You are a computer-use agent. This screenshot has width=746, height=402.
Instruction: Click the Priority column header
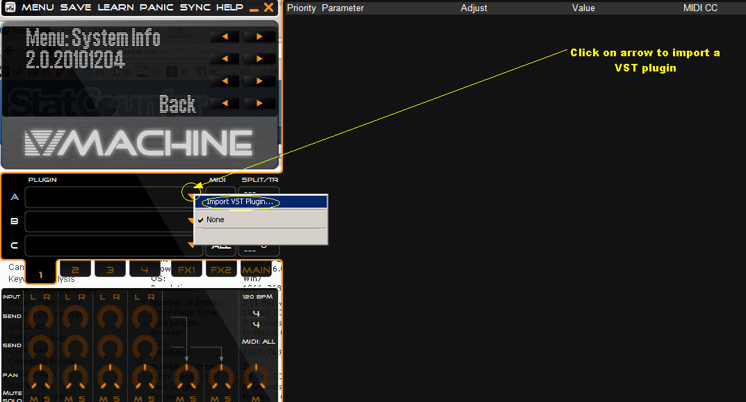[x=301, y=8]
